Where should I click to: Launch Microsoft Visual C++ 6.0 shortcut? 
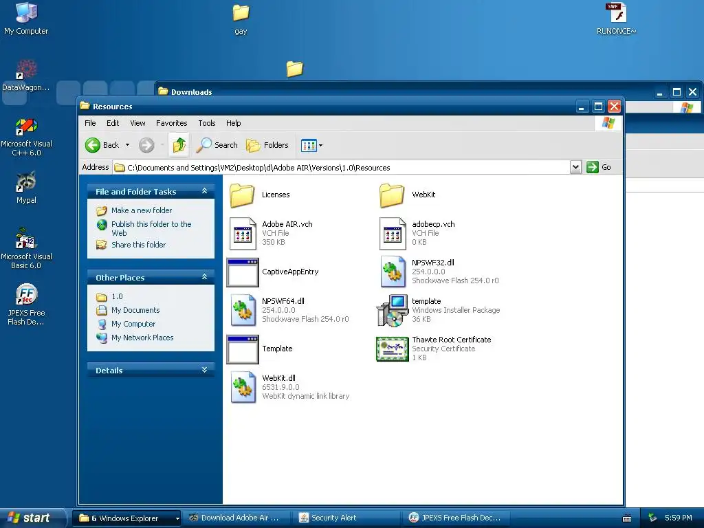click(x=26, y=137)
